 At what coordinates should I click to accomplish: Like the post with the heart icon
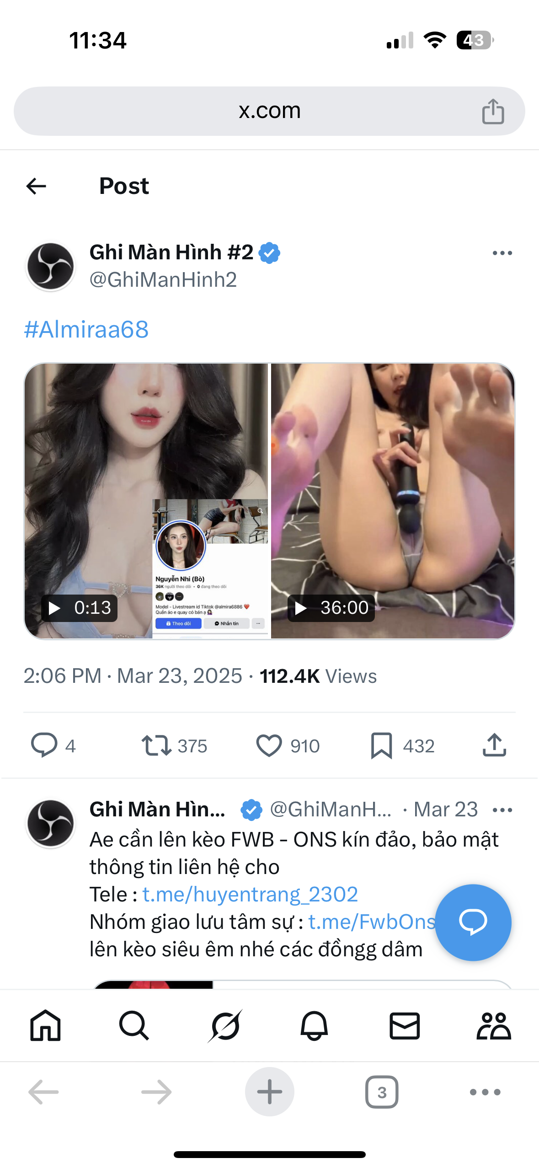coord(269,745)
